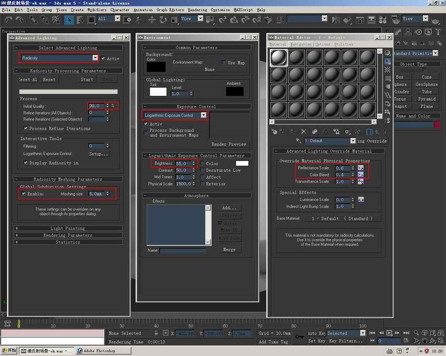Expand the Light Painting rollout

tap(68, 228)
